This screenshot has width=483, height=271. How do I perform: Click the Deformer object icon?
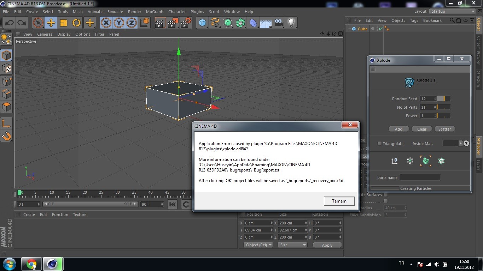(253, 23)
